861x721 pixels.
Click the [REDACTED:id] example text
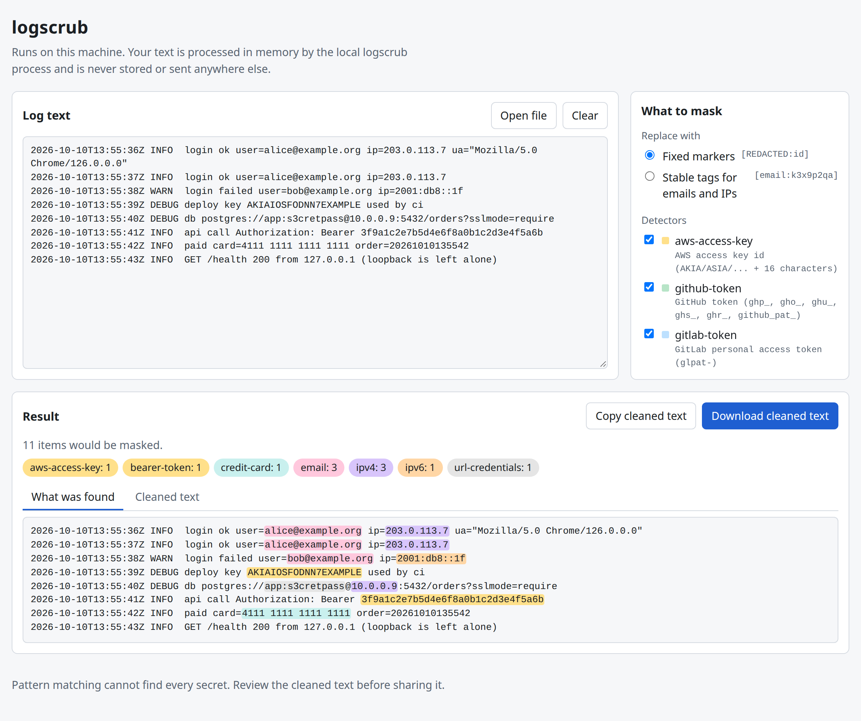775,154
